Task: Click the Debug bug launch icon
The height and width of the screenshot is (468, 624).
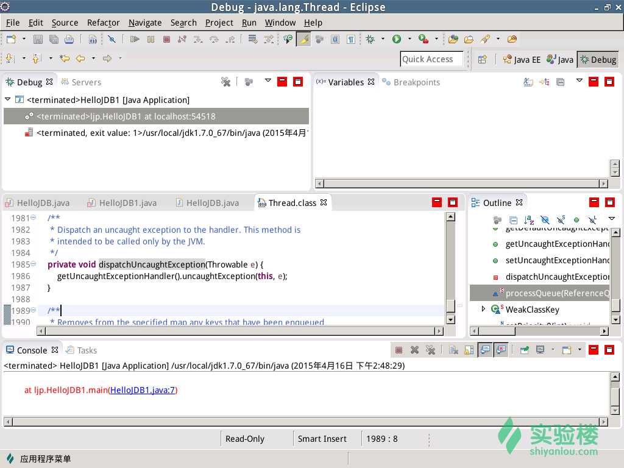Action: (x=370, y=39)
